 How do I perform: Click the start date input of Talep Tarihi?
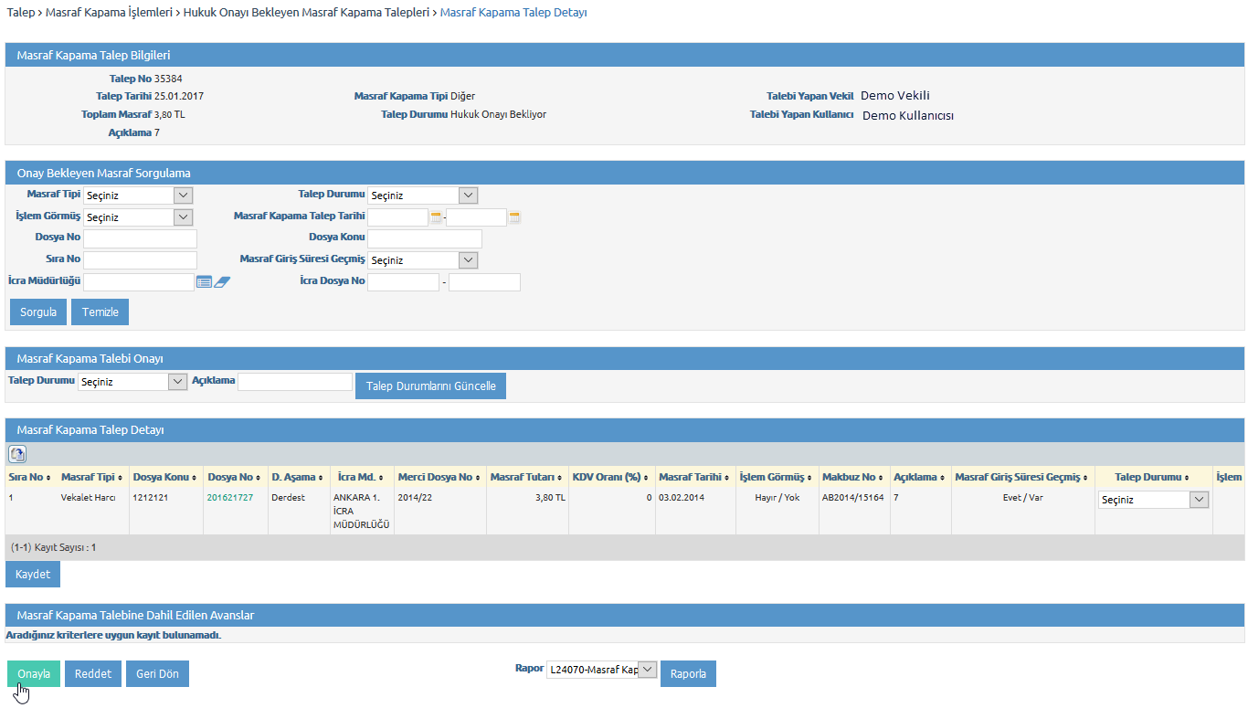pos(398,217)
